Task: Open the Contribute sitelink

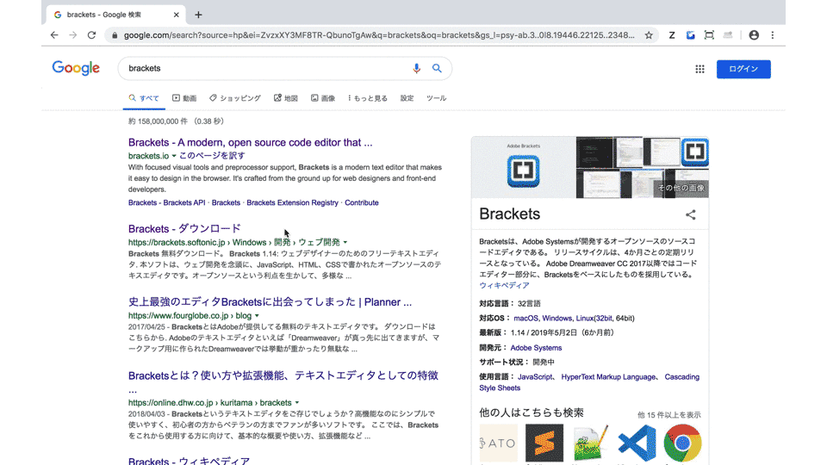Action: pyautogui.click(x=361, y=202)
